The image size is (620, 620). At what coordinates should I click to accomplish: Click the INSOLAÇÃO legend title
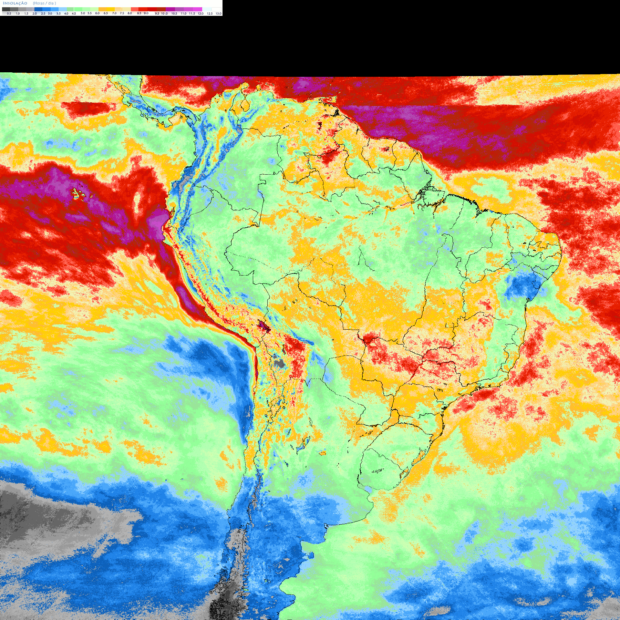pyautogui.click(x=15, y=3)
